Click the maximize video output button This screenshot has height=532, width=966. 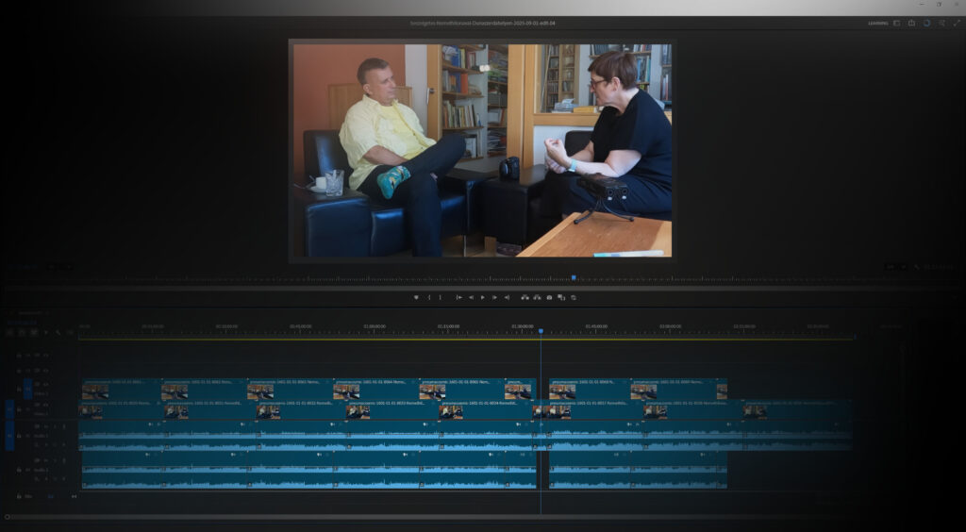pyautogui.click(x=957, y=23)
